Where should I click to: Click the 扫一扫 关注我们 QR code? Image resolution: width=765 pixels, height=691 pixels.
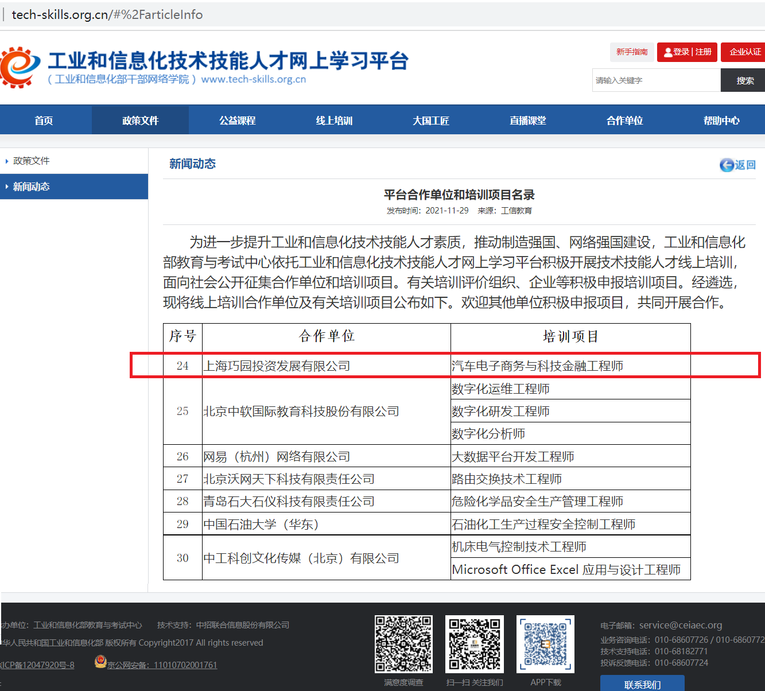pyautogui.click(x=475, y=644)
